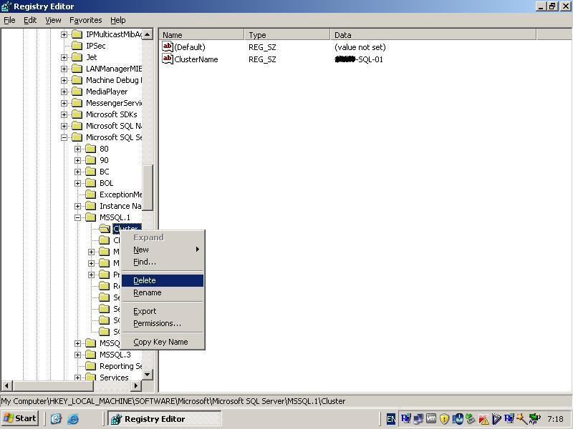The width and height of the screenshot is (573, 429).
Task: Open the Edit menu
Action: (30, 20)
